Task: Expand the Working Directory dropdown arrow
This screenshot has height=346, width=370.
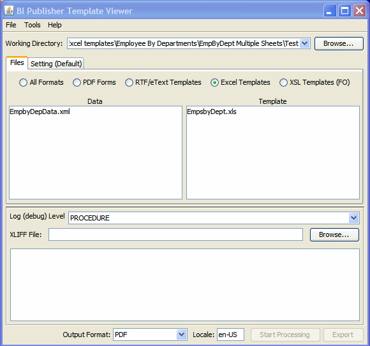Action: pyautogui.click(x=305, y=43)
